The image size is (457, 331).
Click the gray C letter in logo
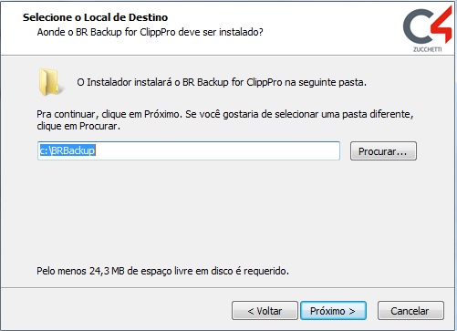(419, 27)
